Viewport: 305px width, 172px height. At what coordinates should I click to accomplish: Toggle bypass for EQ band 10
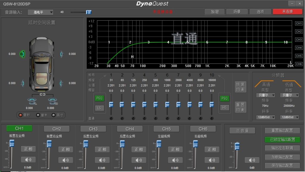pos(212,118)
